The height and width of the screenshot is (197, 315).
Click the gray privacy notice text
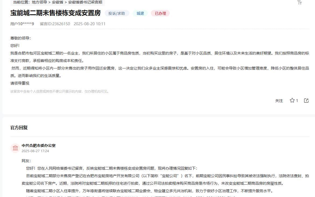(60, 91)
